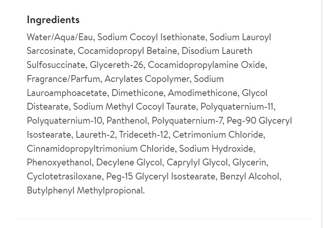Click the Polyquaternium-11 ingredient

(238, 107)
